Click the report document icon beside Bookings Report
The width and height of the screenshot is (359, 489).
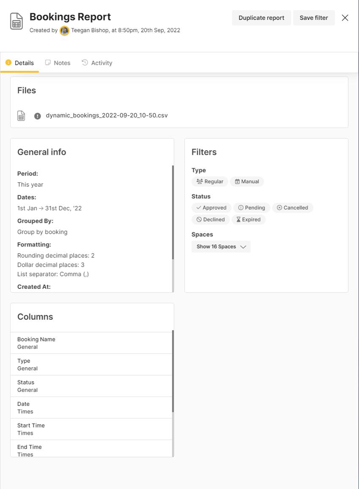(16, 20)
